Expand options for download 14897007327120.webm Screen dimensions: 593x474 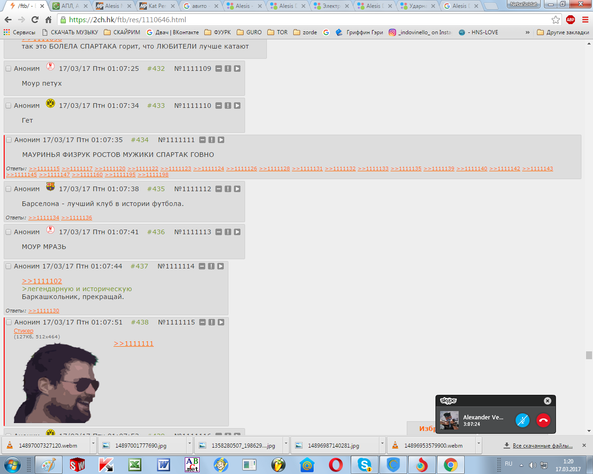93,445
